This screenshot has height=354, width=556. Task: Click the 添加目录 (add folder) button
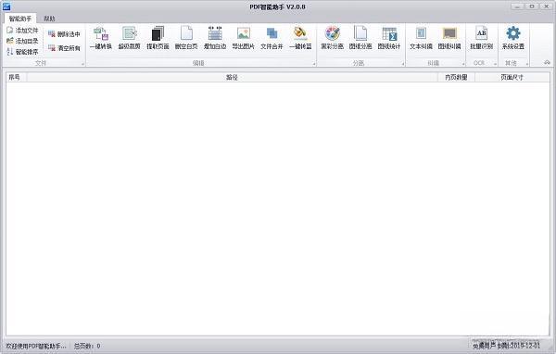(x=22, y=41)
